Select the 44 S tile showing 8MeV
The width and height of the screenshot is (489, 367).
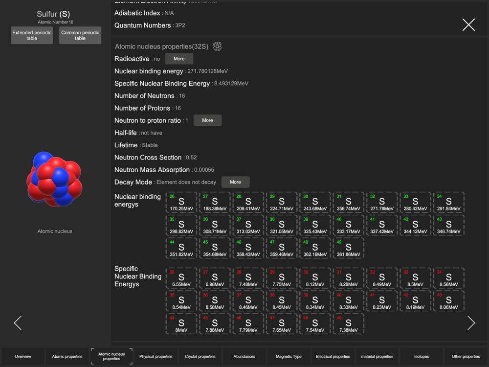pos(181,324)
